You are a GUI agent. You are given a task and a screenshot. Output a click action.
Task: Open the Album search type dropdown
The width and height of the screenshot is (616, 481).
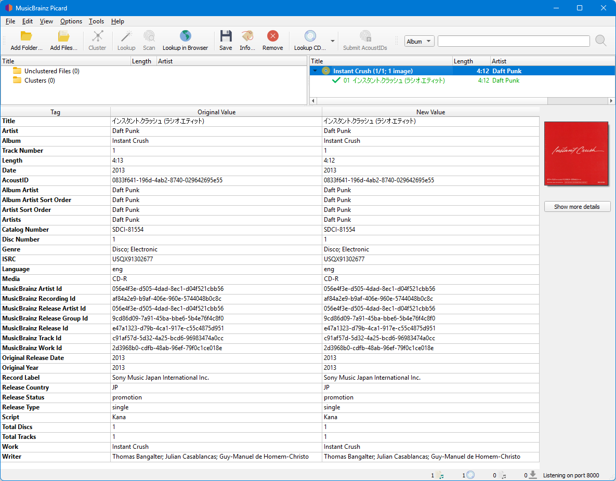point(419,42)
